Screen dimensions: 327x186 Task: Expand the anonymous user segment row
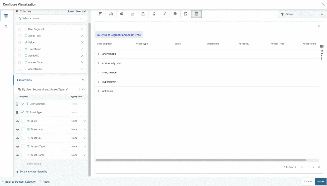click(98, 54)
